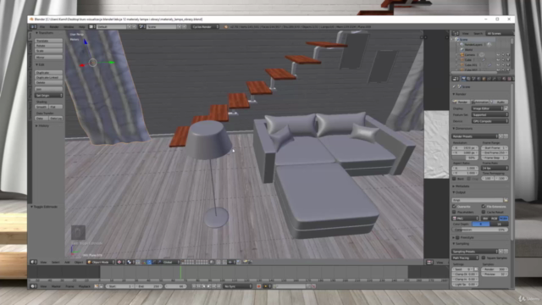The image size is (542, 305).
Task: Open the No Sync playback dropdown
Action: 238,286
